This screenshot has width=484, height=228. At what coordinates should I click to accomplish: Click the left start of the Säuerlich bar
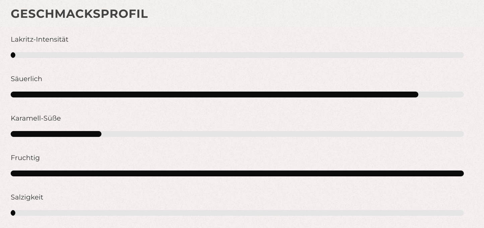coord(13,95)
